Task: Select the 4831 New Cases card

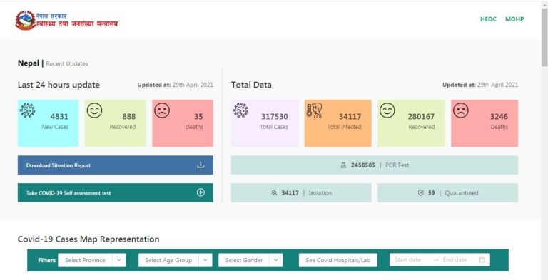Action: click(49, 123)
